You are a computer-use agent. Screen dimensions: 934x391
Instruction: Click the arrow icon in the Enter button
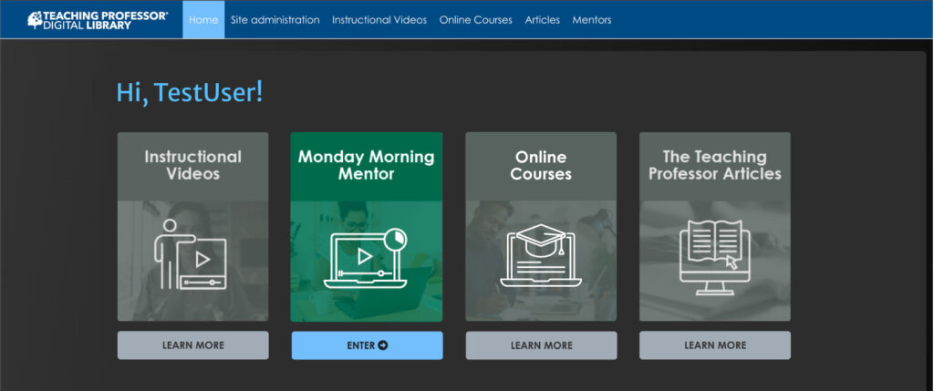tap(383, 345)
